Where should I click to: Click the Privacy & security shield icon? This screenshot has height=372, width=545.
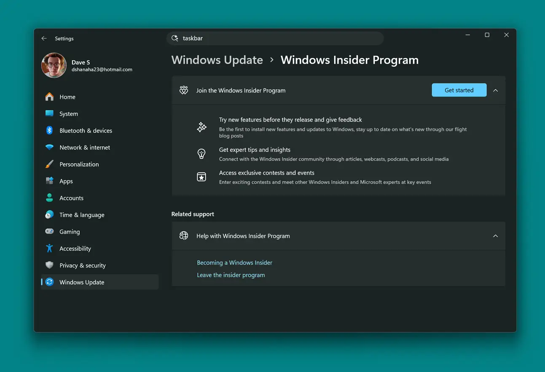(49, 265)
